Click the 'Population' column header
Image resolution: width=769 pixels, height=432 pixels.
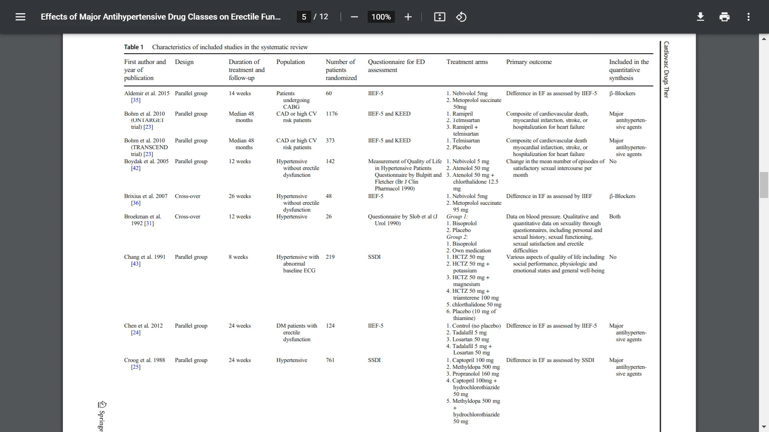(x=290, y=62)
